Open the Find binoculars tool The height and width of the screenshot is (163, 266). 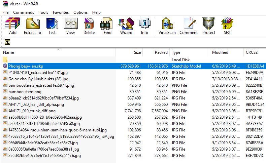coord(106,24)
